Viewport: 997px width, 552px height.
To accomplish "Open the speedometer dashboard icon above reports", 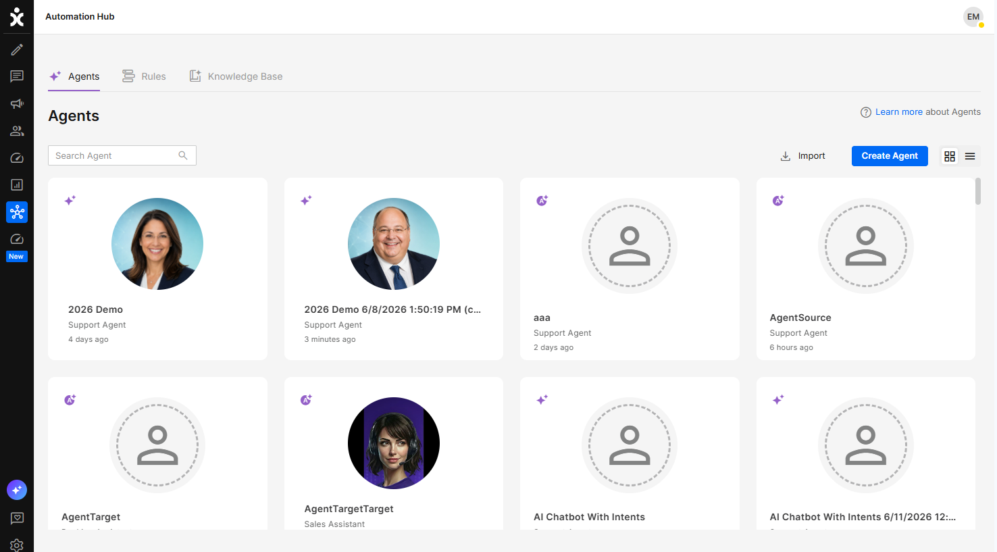I will tap(17, 157).
